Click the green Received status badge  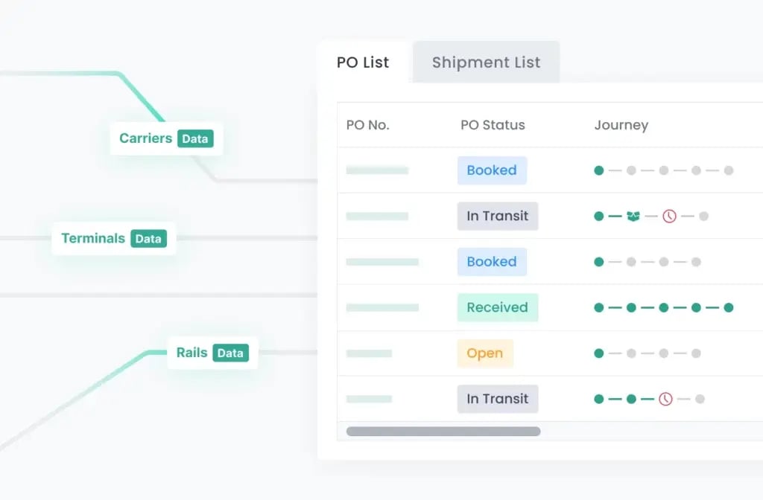pos(497,307)
